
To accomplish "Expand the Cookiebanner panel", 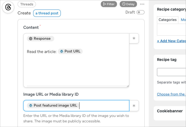I will pyautogui.click(x=170, y=111).
